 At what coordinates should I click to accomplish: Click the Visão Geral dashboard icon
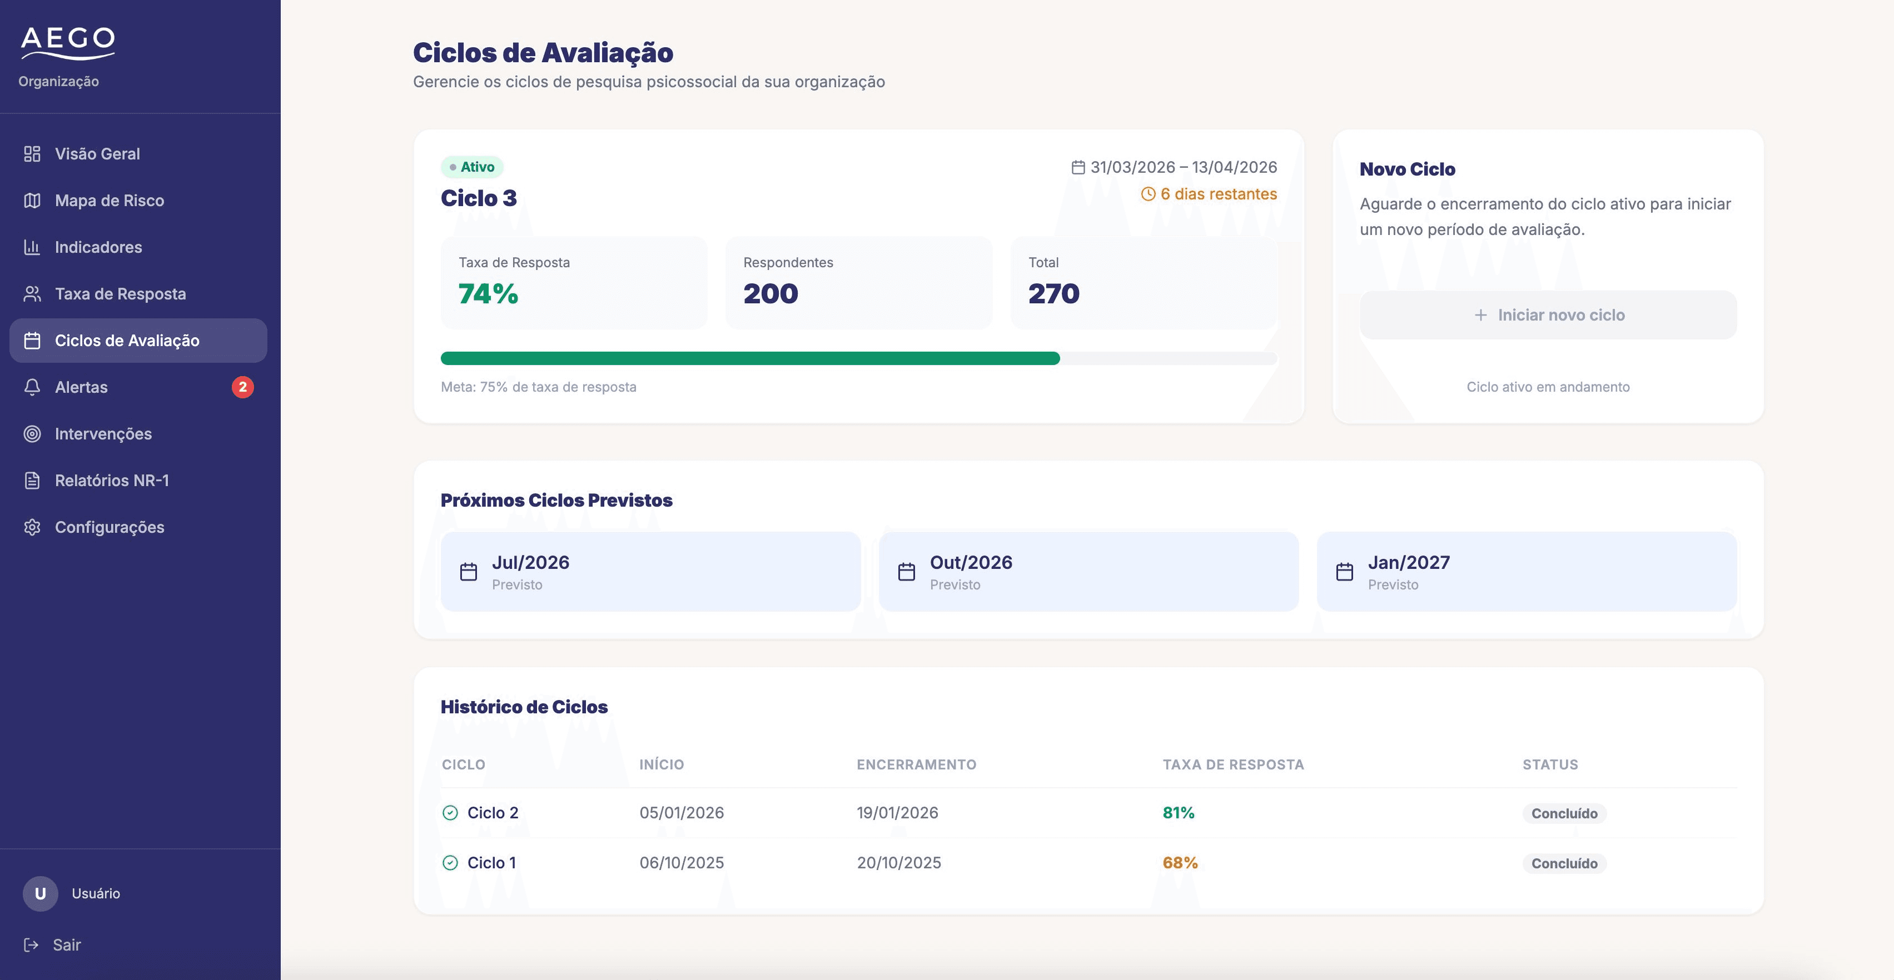(32, 153)
